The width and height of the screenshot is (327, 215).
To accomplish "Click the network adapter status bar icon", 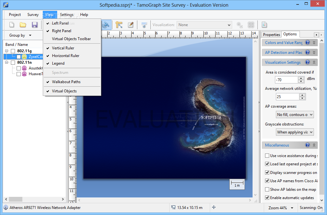I will 6,207.
